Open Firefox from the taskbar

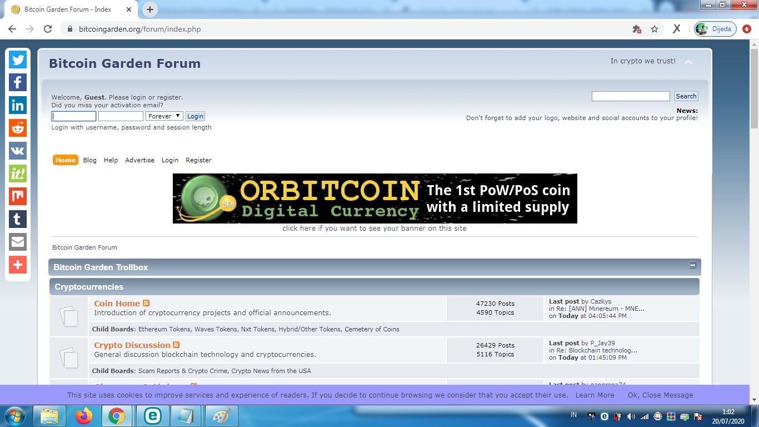[83, 416]
